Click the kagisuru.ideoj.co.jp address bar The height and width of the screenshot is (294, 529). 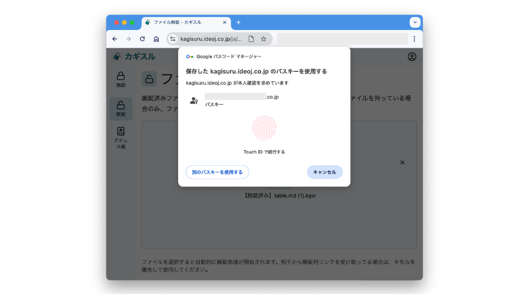click(x=210, y=39)
